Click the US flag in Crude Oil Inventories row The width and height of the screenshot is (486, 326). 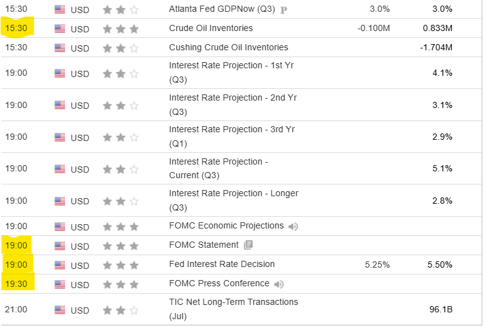click(x=60, y=29)
